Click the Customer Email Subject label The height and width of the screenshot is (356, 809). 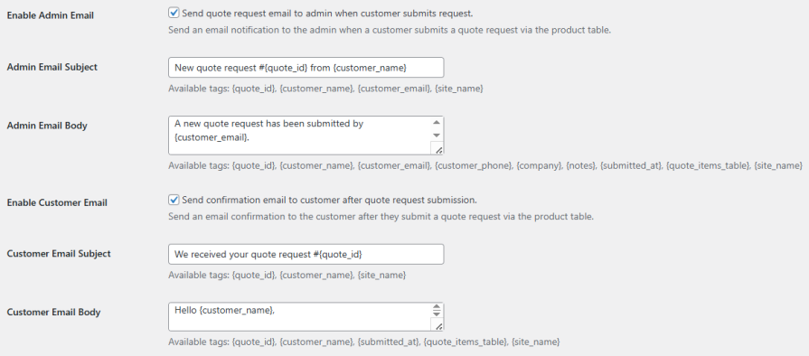(x=59, y=254)
